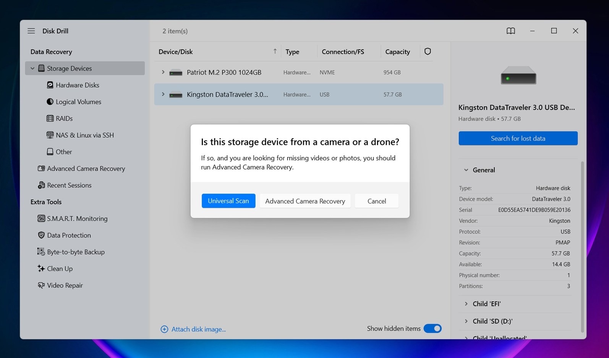
Task: Click the Attach disk image link
Action: coord(199,329)
